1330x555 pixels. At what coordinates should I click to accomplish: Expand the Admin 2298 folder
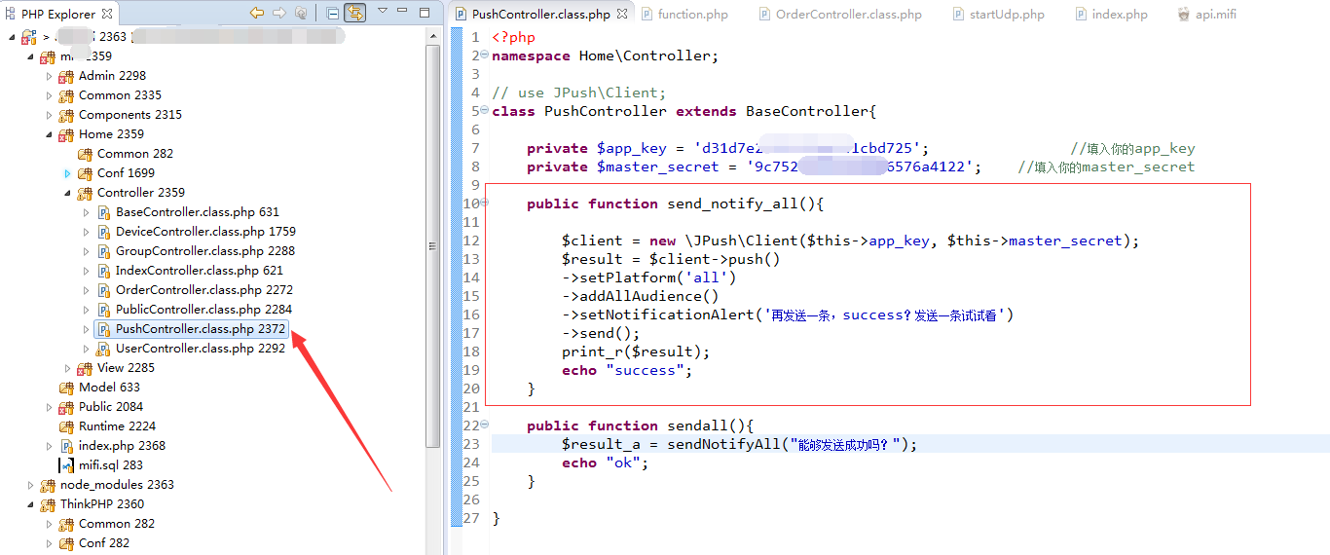[x=50, y=76]
